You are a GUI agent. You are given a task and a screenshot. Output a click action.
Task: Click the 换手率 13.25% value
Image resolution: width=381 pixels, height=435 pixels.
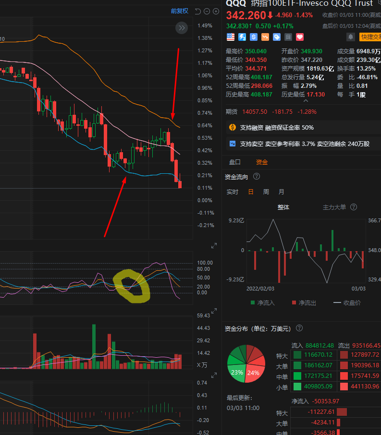[x=366, y=69]
